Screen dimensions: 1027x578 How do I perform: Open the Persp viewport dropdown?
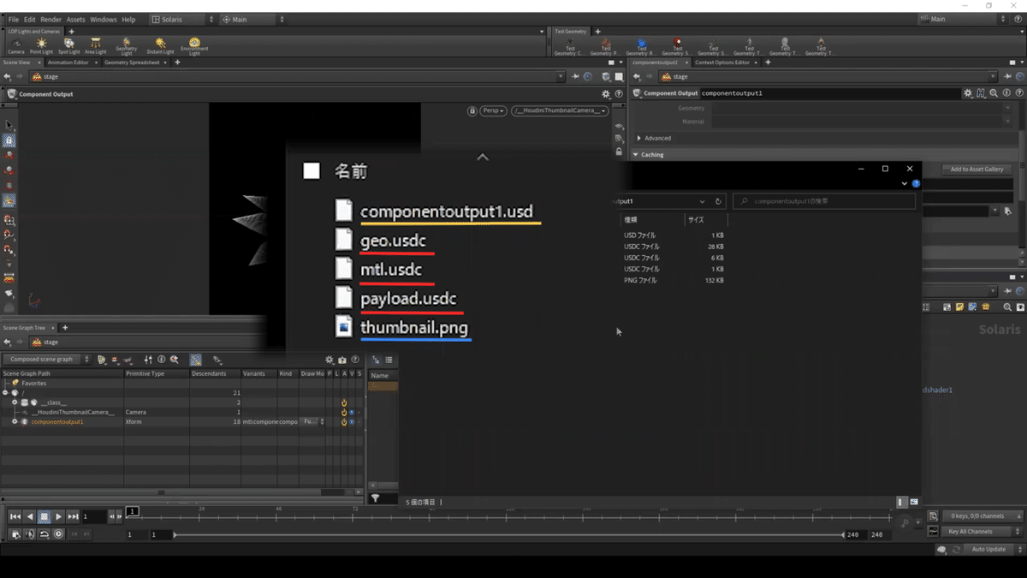click(x=493, y=110)
